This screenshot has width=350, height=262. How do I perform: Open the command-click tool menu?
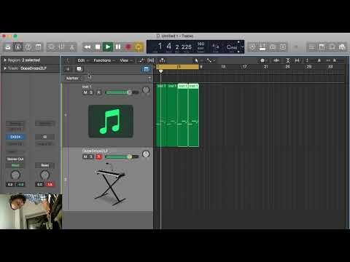click(x=210, y=60)
